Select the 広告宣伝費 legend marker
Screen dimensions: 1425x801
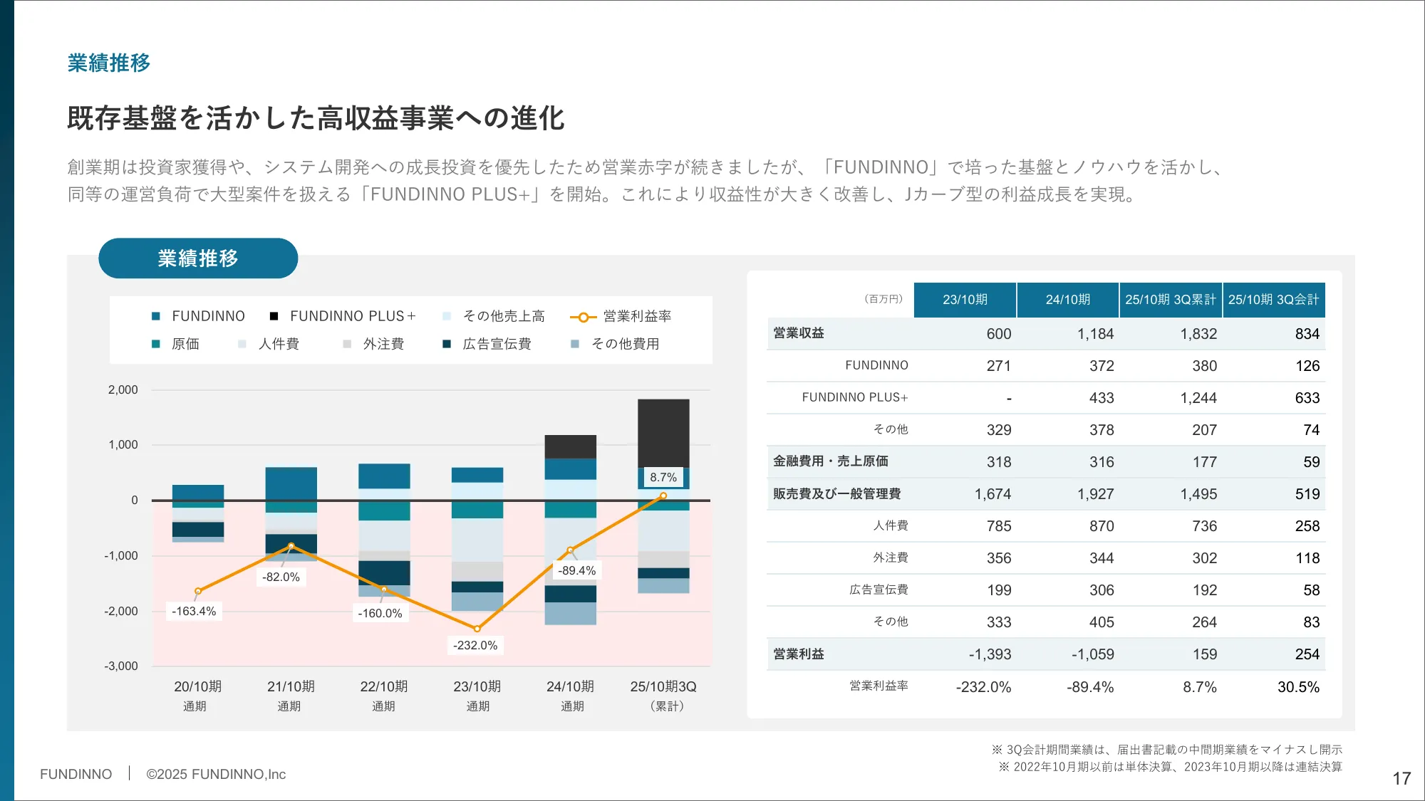coord(447,344)
